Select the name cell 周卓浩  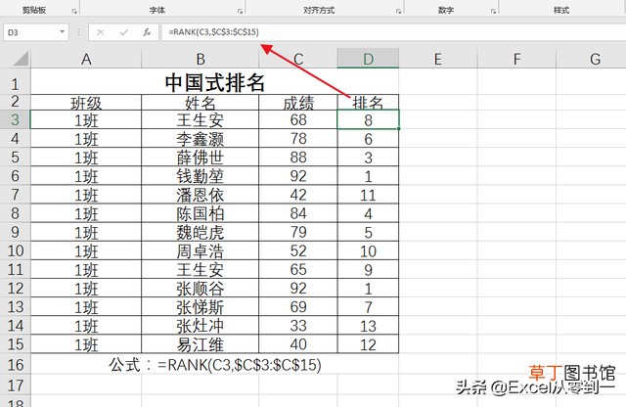tap(200, 250)
